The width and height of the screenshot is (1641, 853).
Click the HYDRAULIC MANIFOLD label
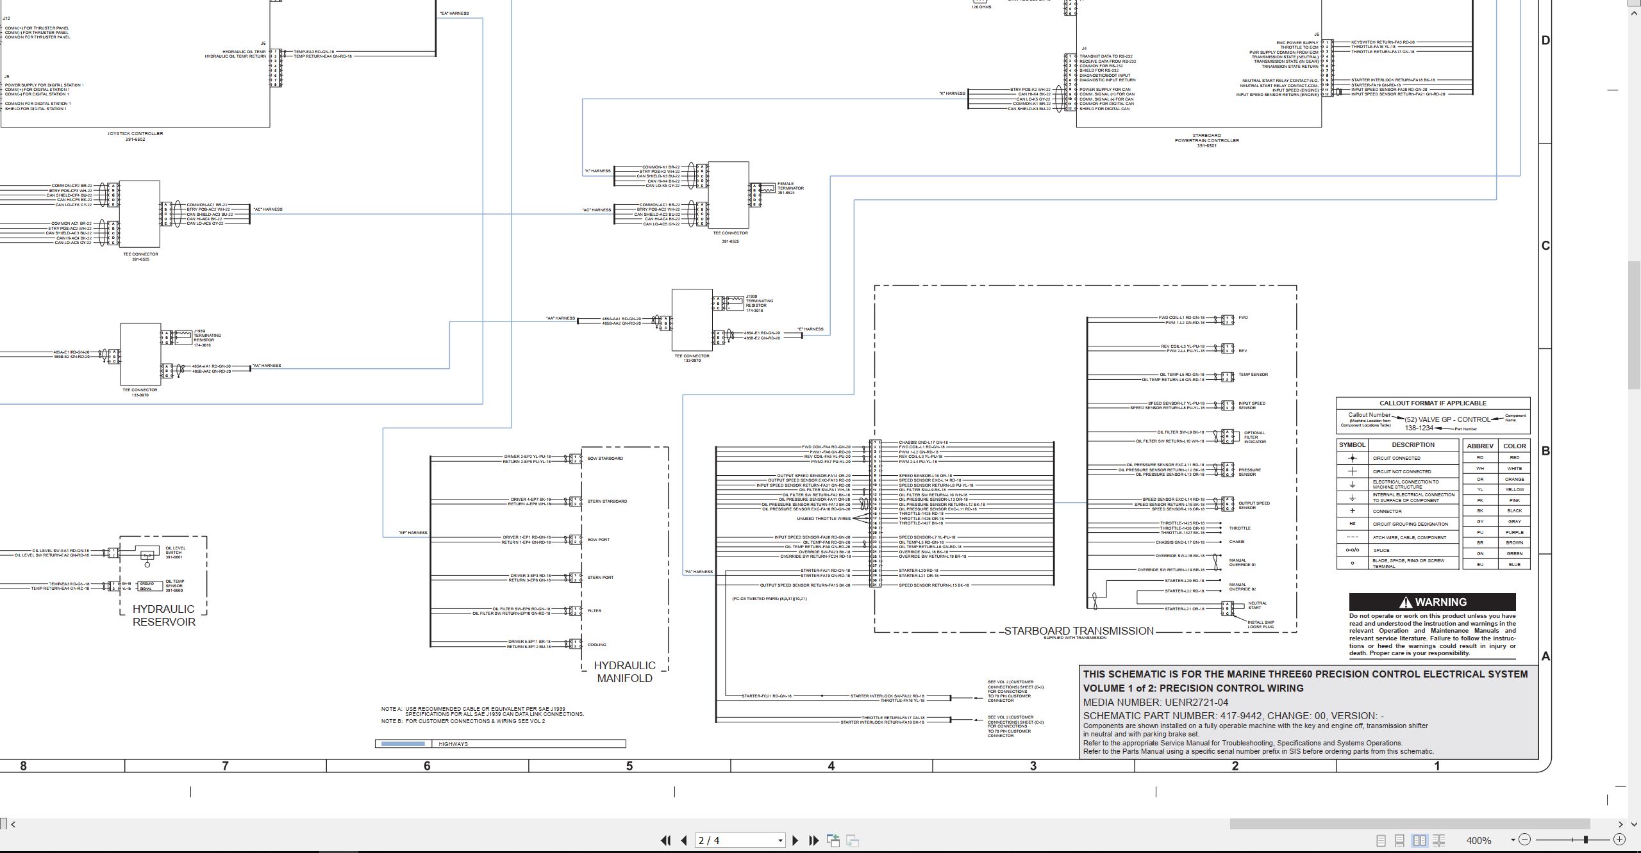[624, 672]
